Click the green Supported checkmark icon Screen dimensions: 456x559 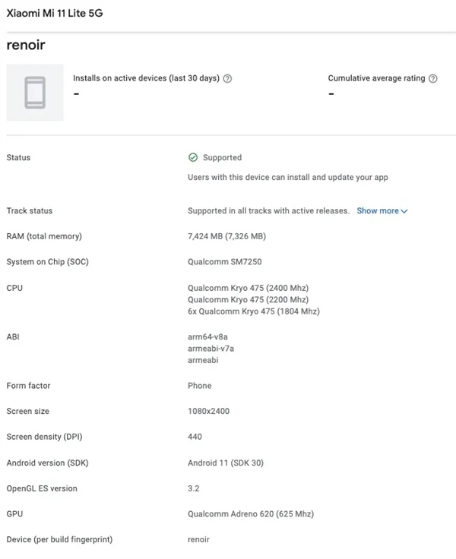pyautogui.click(x=193, y=158)
